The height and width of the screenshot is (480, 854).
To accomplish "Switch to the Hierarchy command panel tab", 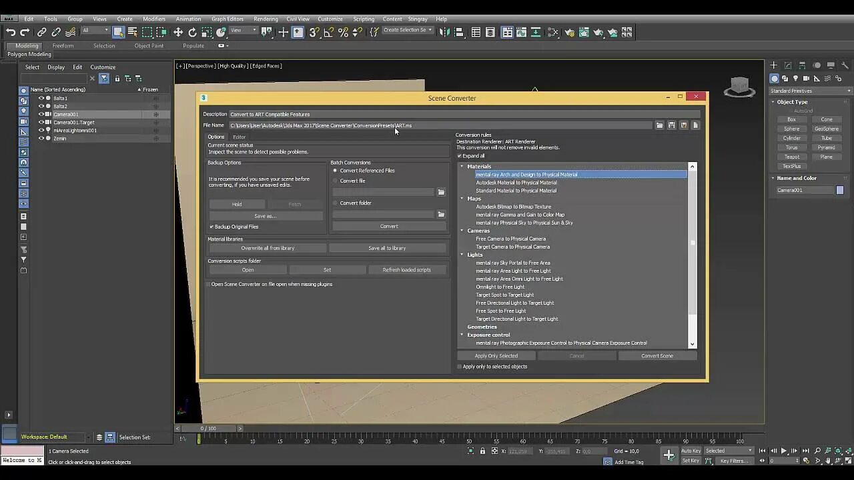I will pos(802,65).
